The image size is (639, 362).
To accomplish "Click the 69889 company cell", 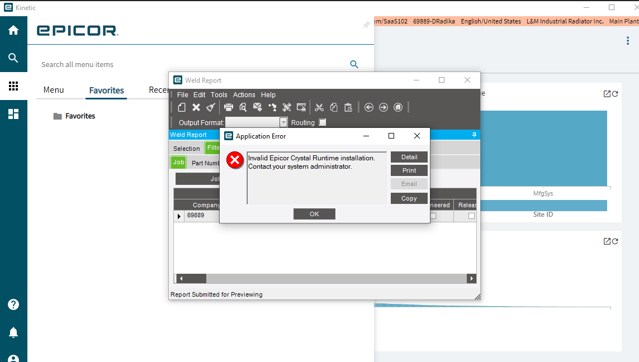I will click(202, 216).
